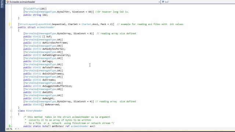
Task: Click the field icon beside buf
Action: tap(163, 2)
